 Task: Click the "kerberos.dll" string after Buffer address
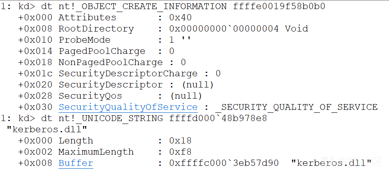tap(331, 163)
